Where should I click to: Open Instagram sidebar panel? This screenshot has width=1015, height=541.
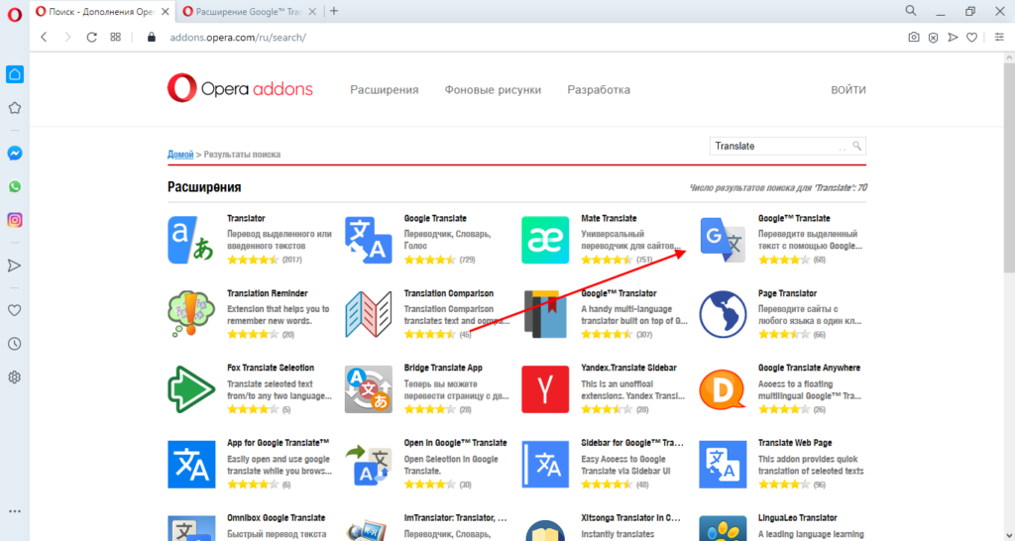tap(15, 220)
